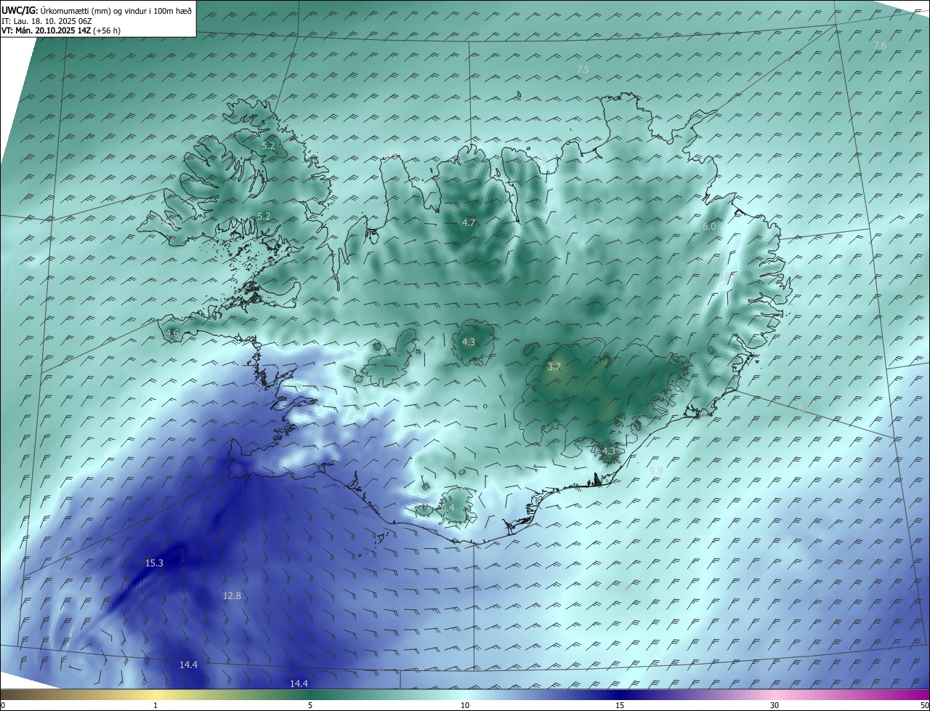The image size is (930, 711).
Task: Click the legend tick label 5
Action: click(x=310, y=705)
